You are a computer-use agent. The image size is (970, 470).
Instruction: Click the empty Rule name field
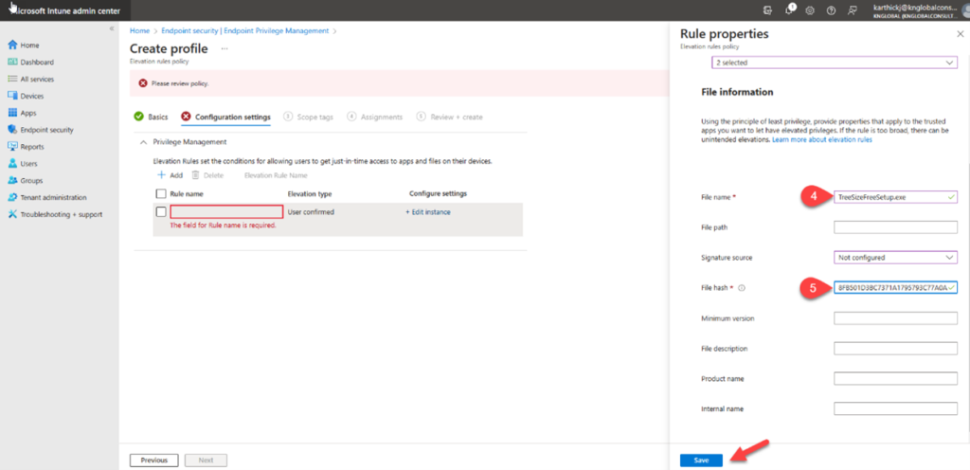click(226, 212)
